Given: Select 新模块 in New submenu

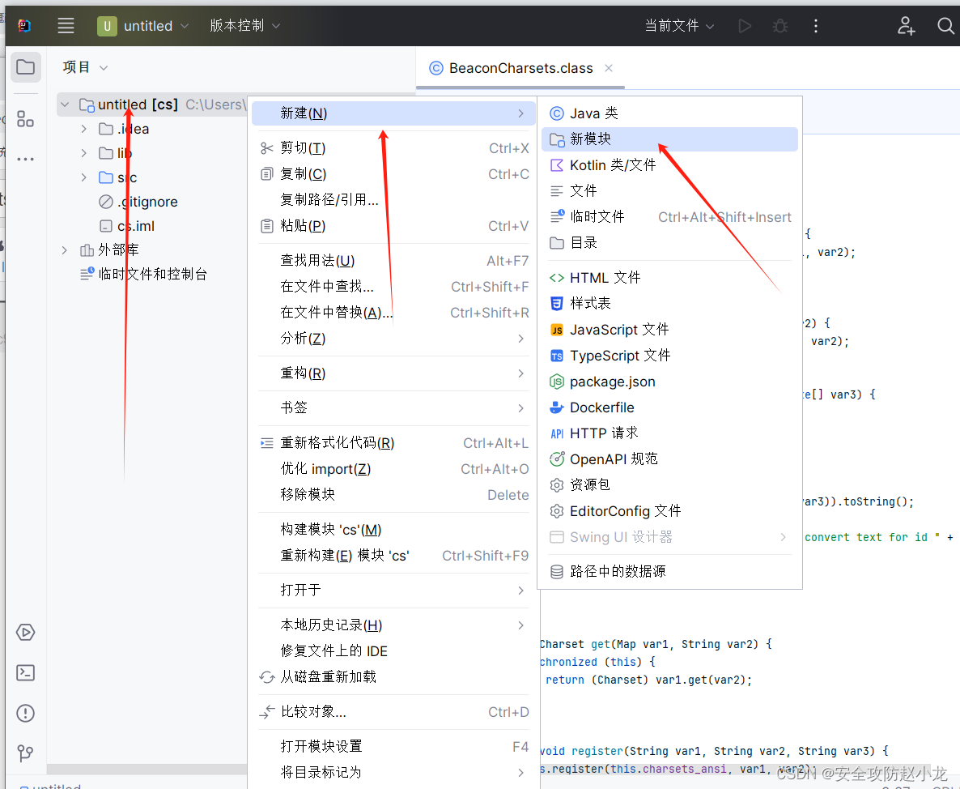Looking at the screenshot, I should [669, 139].
